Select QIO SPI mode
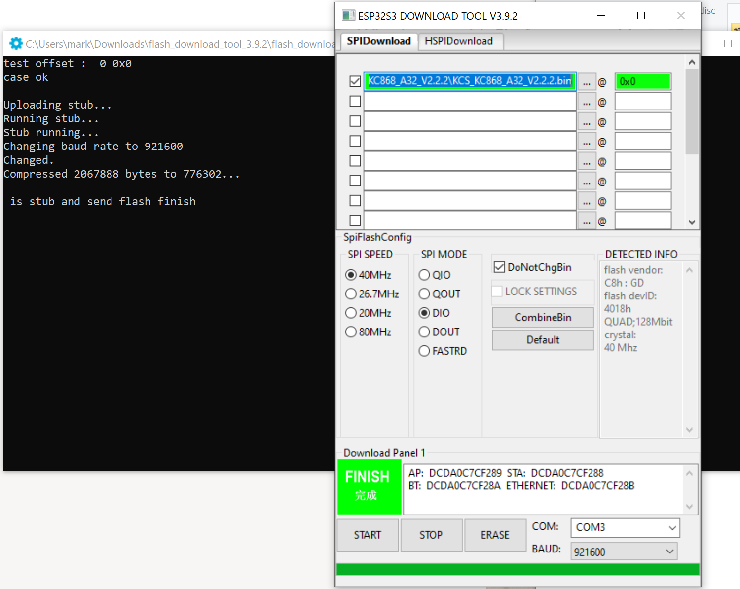This screenshot has width=740, height=589. (x=424, y=275)
